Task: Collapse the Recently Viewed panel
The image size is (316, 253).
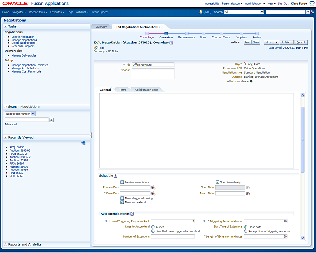Action: (x=6, y=137)
